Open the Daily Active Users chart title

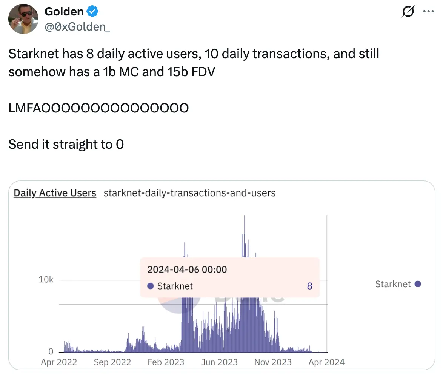55,193
